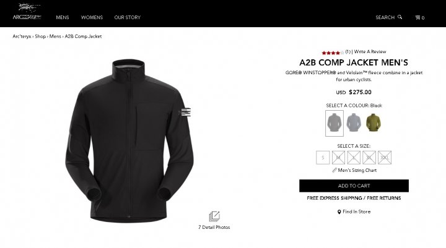Select size XXL option

385,157
